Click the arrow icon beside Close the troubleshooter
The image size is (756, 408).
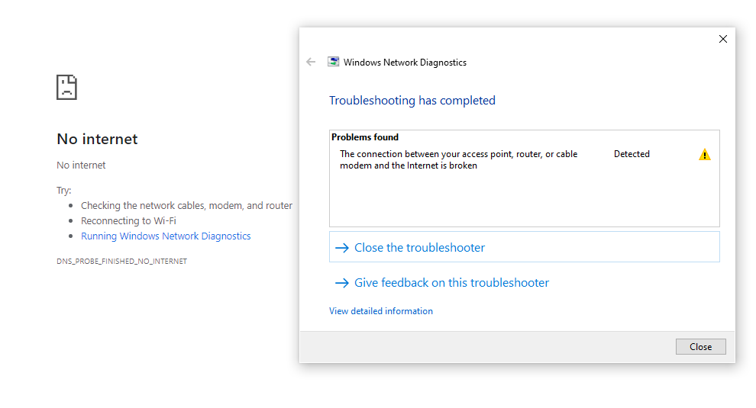[x=342, y=248]
